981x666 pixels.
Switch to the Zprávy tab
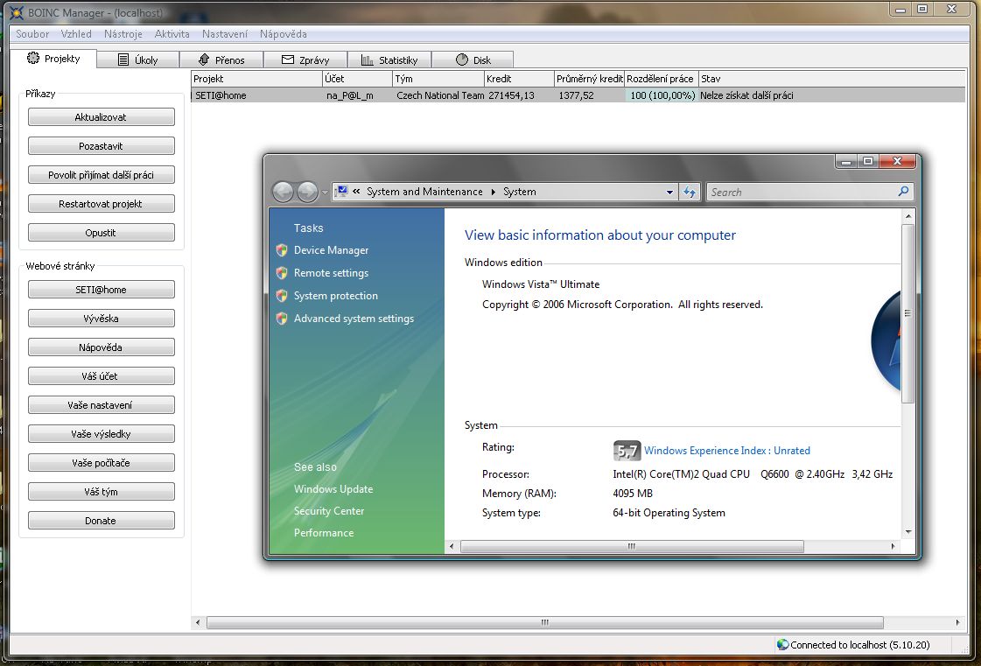coord(305,60)
